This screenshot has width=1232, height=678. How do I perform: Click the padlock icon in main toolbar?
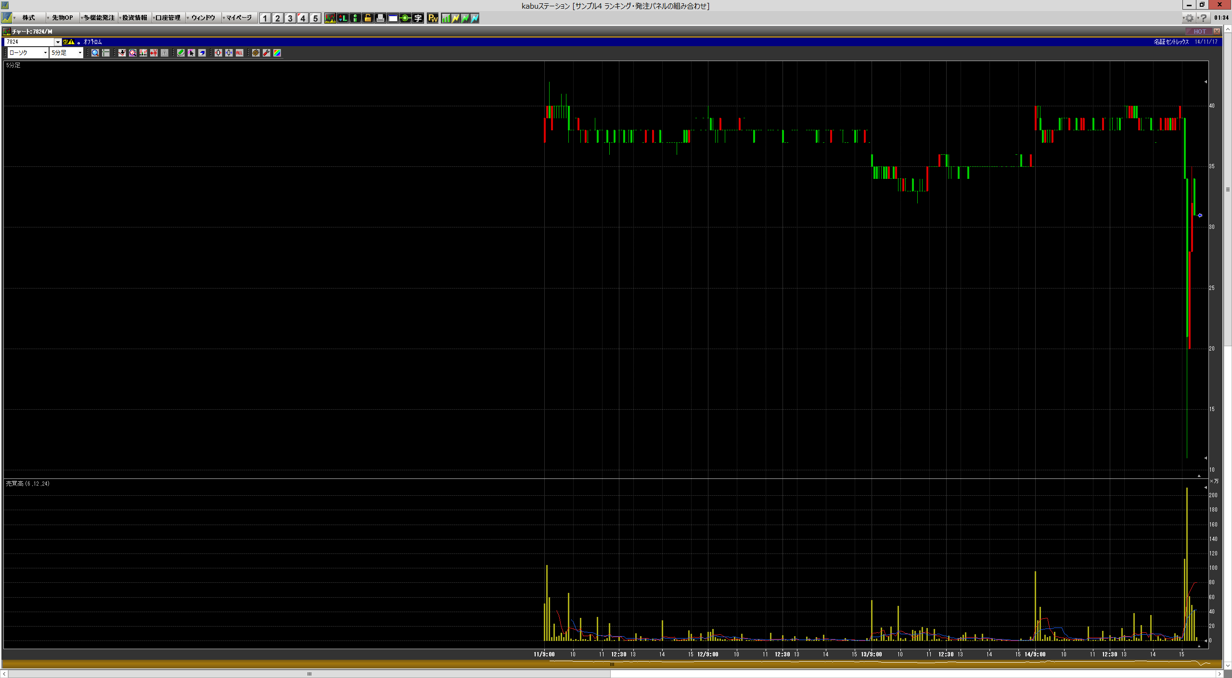[x=368, y=18]
